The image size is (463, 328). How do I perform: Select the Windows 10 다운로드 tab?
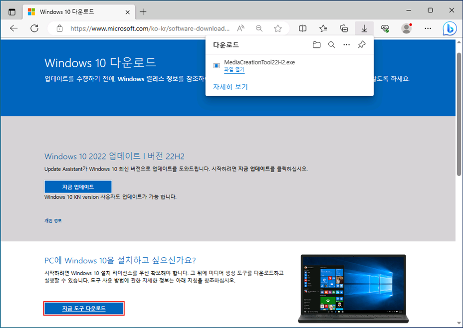coord(79,12)
